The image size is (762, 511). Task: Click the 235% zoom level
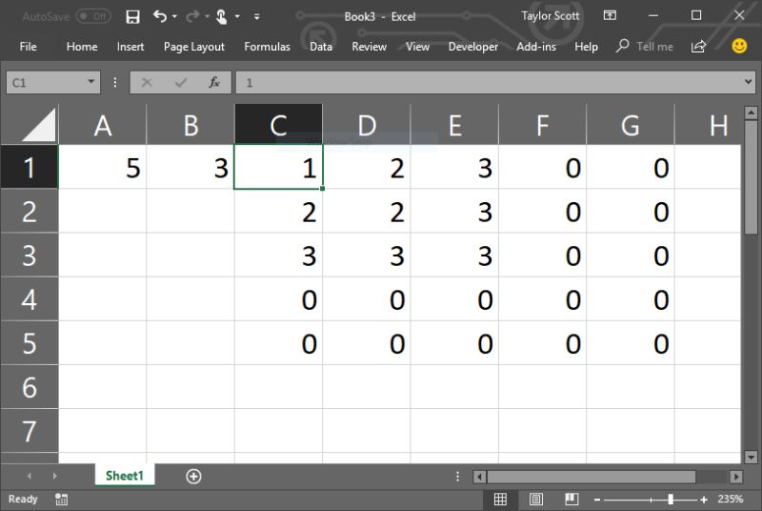(731, 499)
